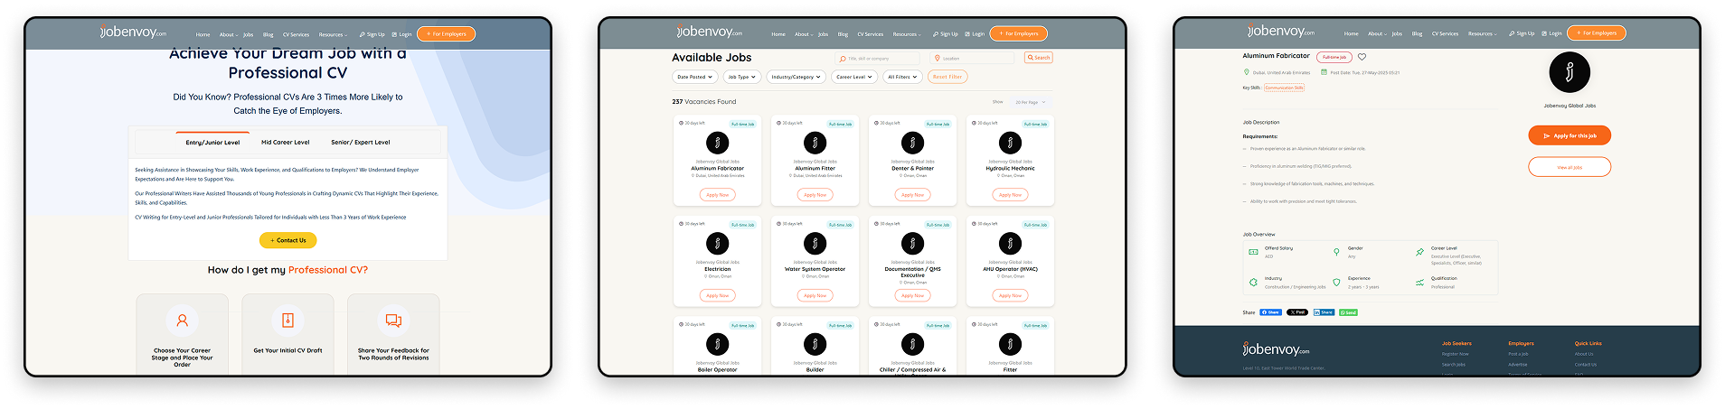Screen dimensions: 1725x409
Task: Switch to the Senior/ Expert Level tab
Action: pyautogui.click(x=360, y=142)
